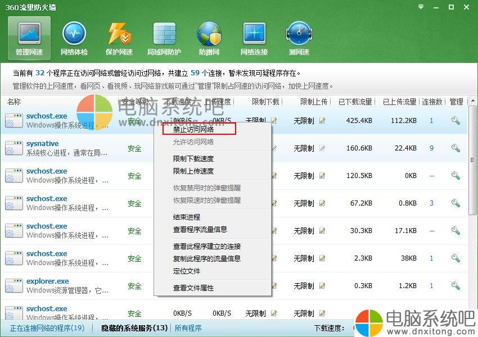
Task: Click the explorer.exe process icon
Action: coord(13,286)
